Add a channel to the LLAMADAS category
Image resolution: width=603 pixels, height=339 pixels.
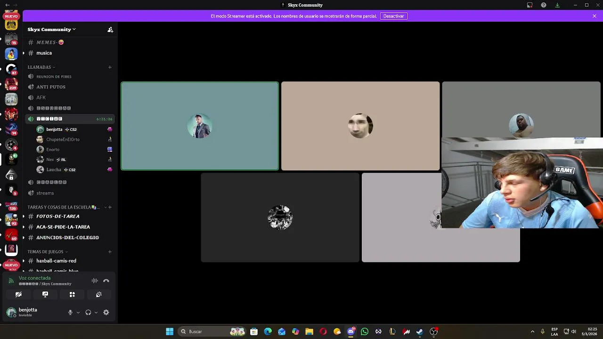pos(110,67)
